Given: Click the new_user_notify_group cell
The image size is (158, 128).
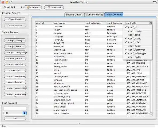Looking at the screenshot, I should (x=65, y=90).
